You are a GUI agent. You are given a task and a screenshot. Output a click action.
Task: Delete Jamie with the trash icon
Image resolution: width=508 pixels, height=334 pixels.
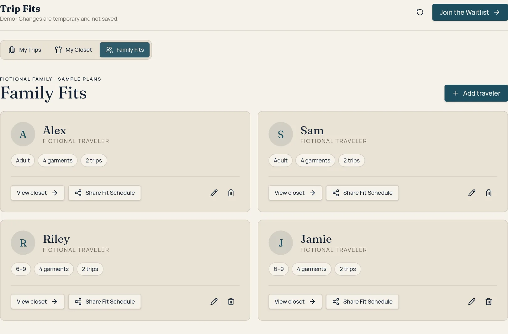489,302
